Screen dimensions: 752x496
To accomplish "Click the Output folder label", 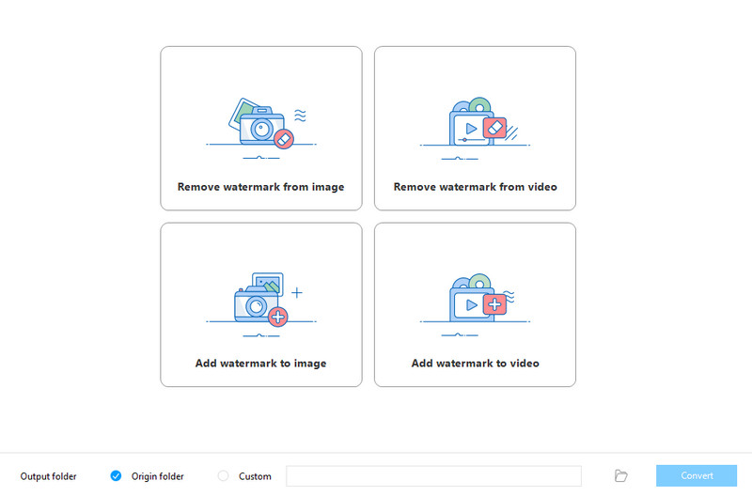I will (49, 476).
